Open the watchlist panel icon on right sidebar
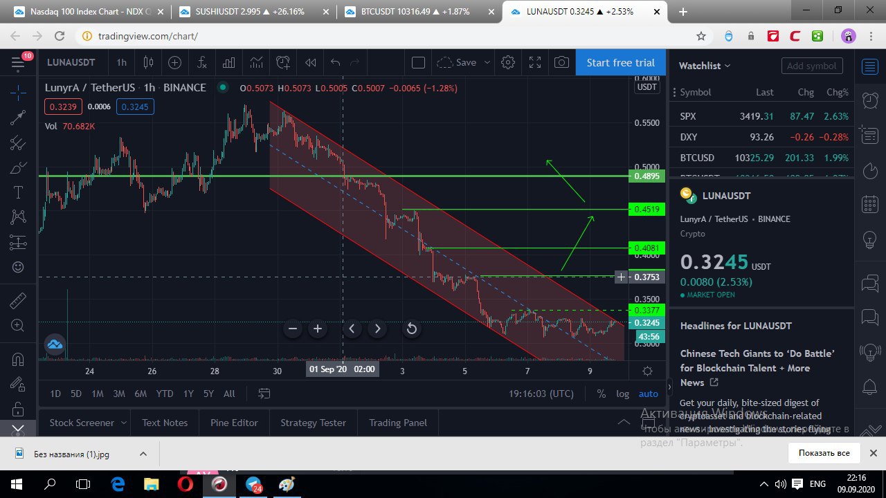 coord(869,66)
